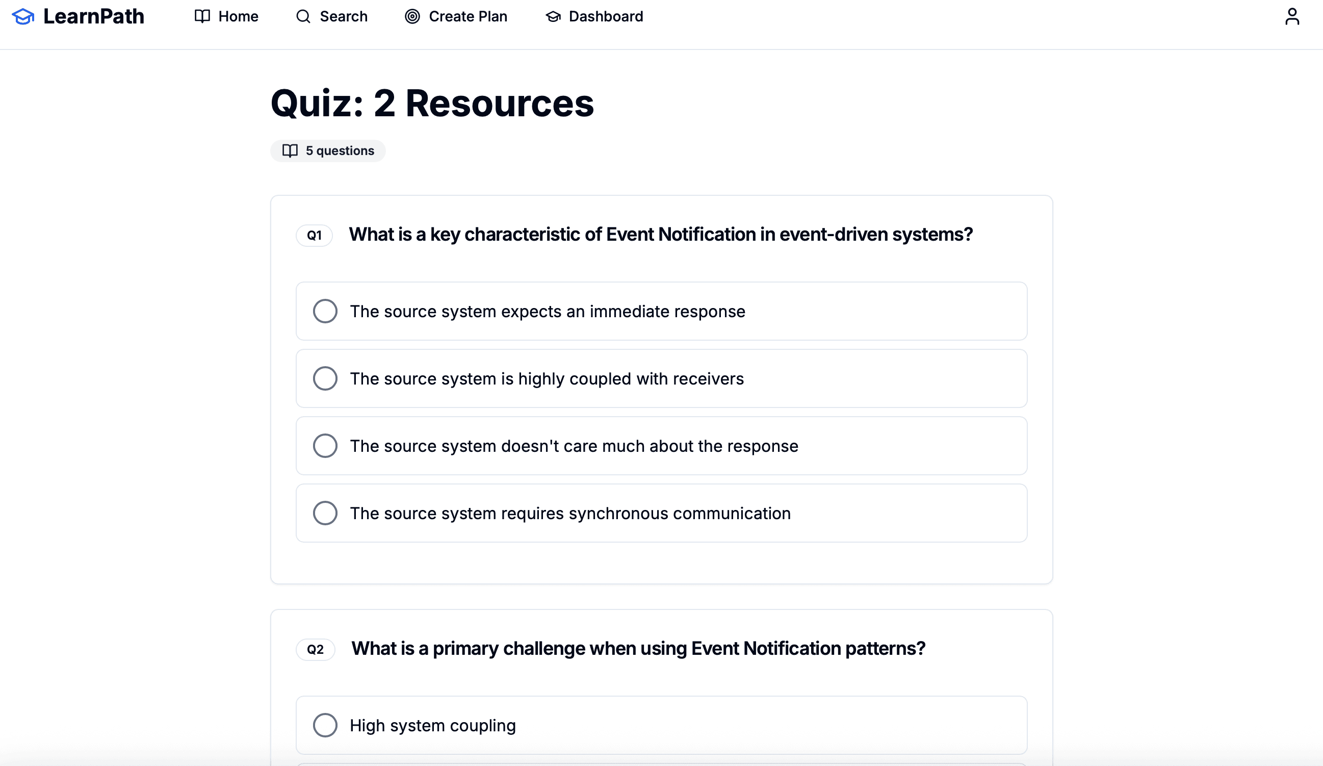The image size is (1323, 766).
Task: Click the 'Quiz: 2 Resources' heading
Action: [432, 104]
